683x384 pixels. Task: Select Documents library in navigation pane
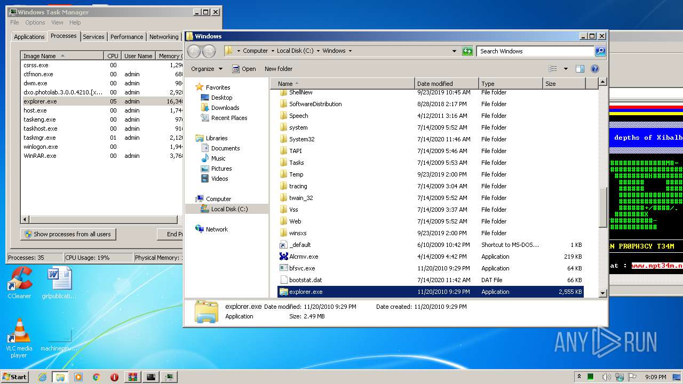(x=225, y=148)
